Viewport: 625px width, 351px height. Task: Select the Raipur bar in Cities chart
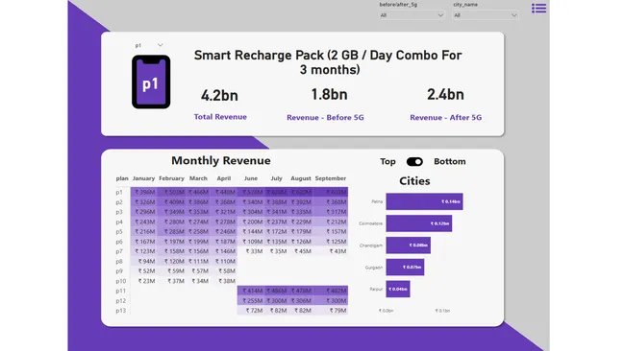pos(398,289)
